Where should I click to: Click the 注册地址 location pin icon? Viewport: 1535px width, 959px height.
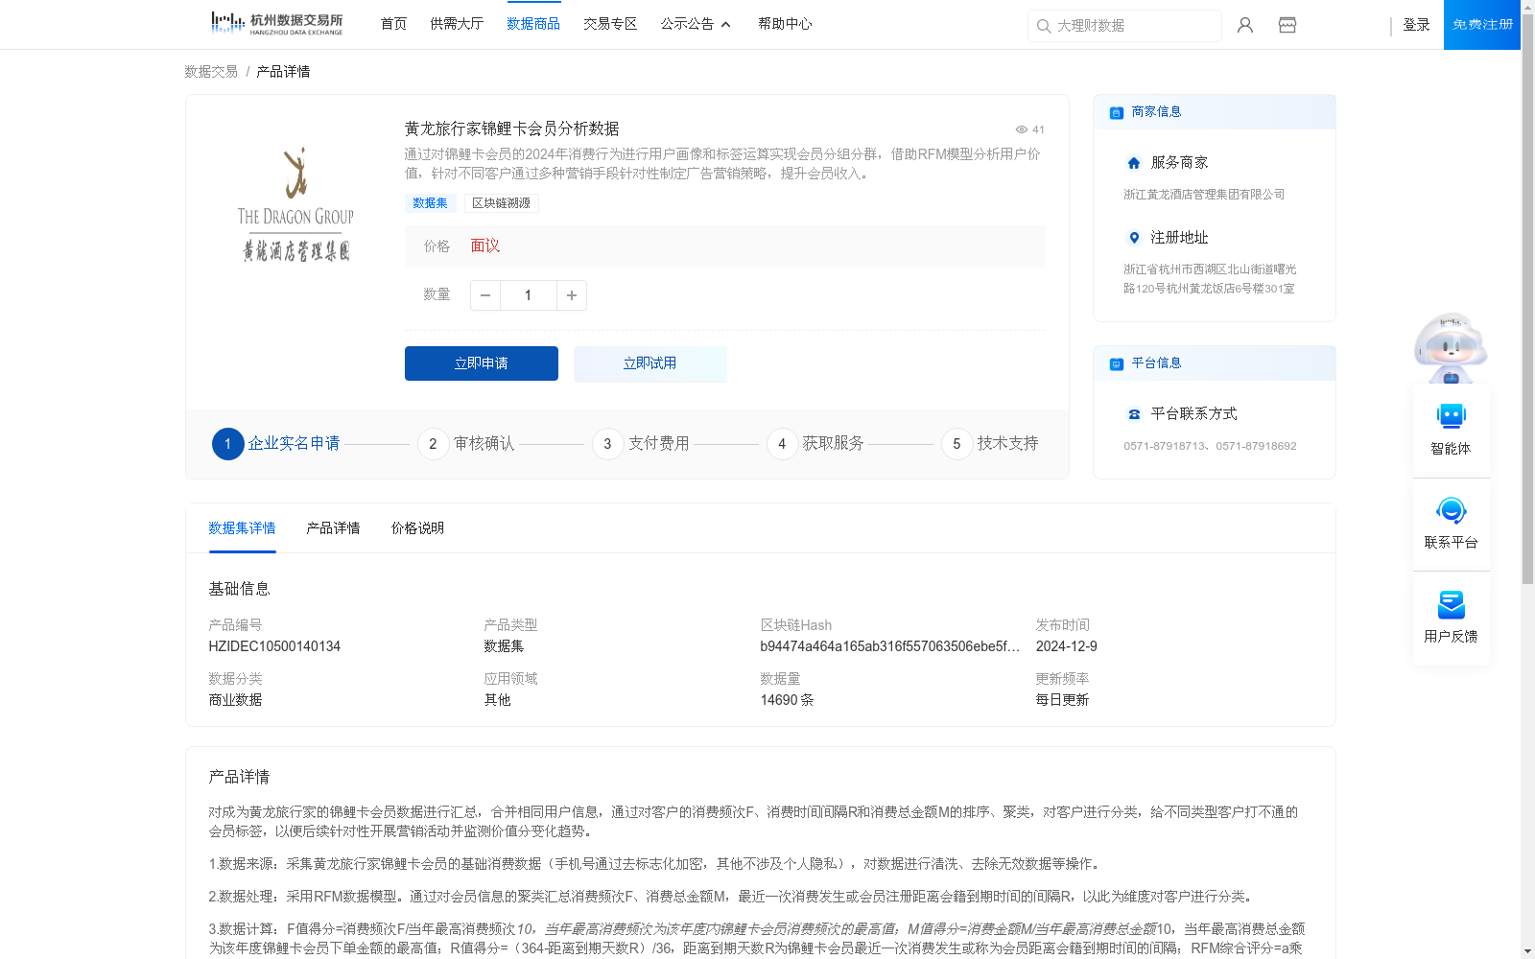point(1134,238)
